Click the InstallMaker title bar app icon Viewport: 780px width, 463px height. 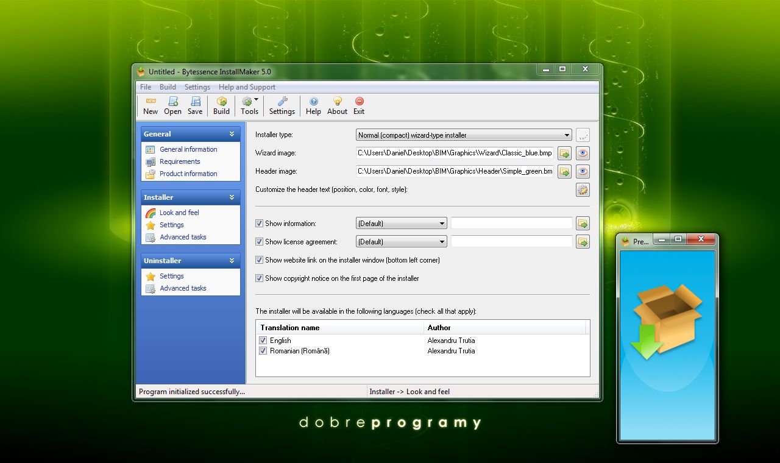tap(141, 71)
